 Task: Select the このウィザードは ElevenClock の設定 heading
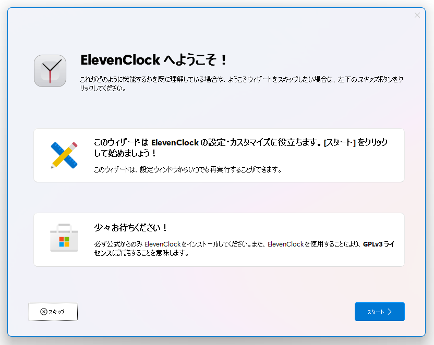240,147
